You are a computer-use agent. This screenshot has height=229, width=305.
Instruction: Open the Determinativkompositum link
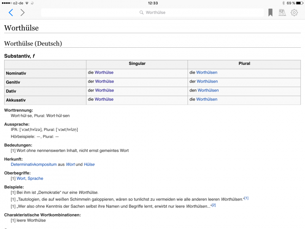coord(34,164)
